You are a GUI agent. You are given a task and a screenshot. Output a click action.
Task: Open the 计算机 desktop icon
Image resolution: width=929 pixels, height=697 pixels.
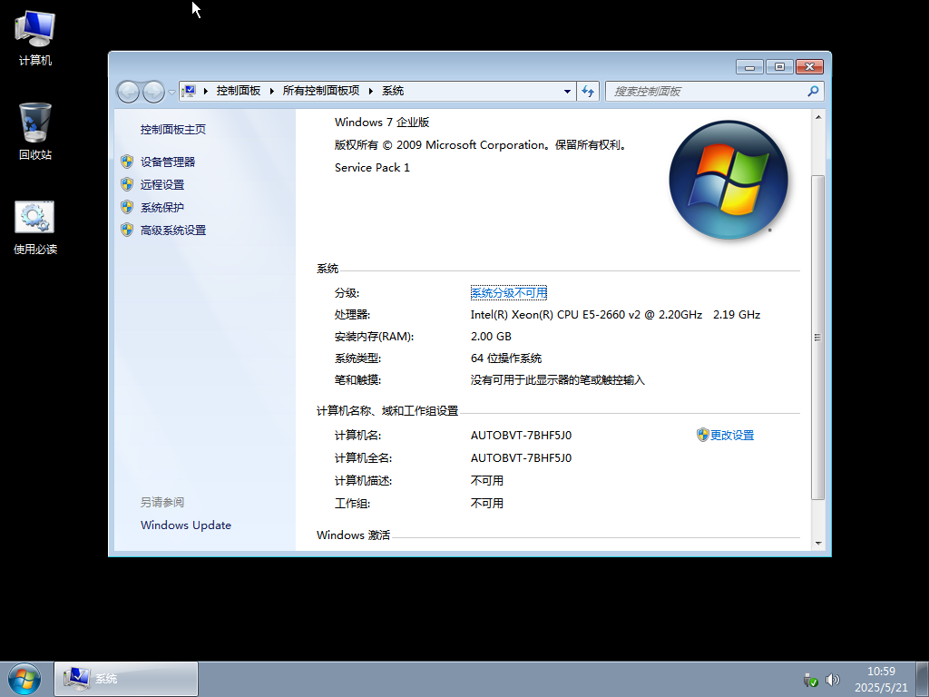[x=35, y=38]
